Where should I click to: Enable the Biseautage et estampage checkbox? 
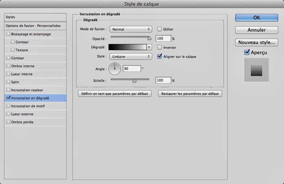point(8,34)
